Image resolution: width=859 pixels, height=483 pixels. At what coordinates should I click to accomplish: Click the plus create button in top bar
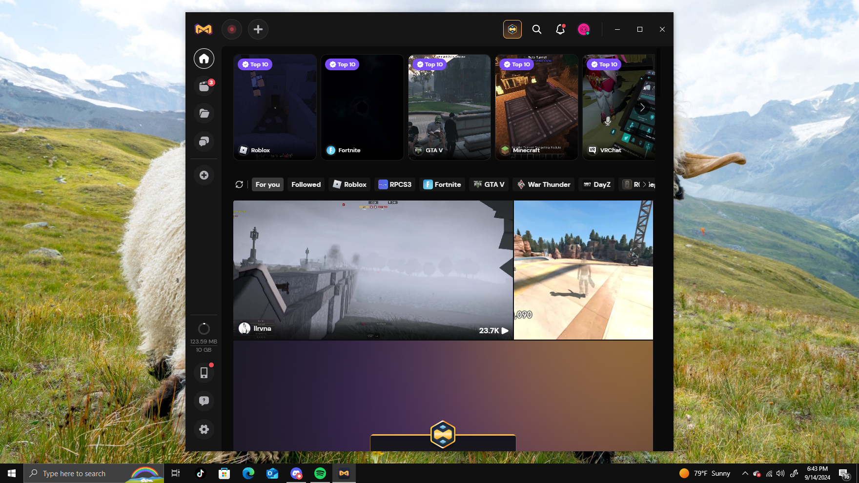pos(258,29)
